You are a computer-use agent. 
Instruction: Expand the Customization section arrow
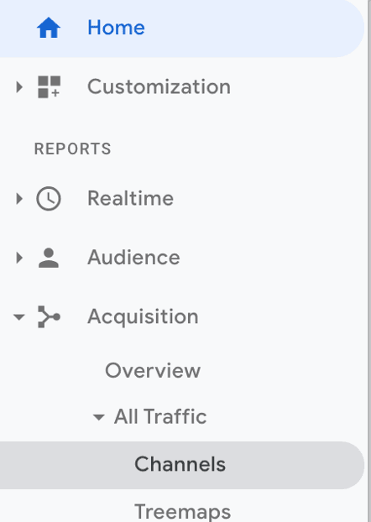pos(19,87)
